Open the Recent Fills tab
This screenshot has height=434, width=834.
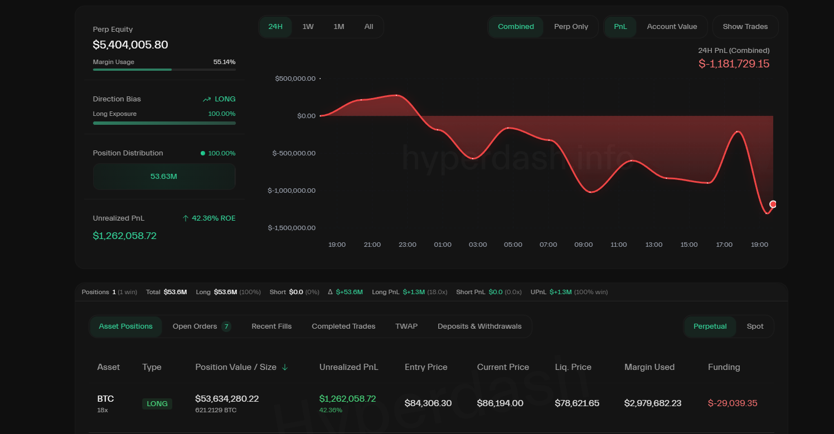click(271, 326)
